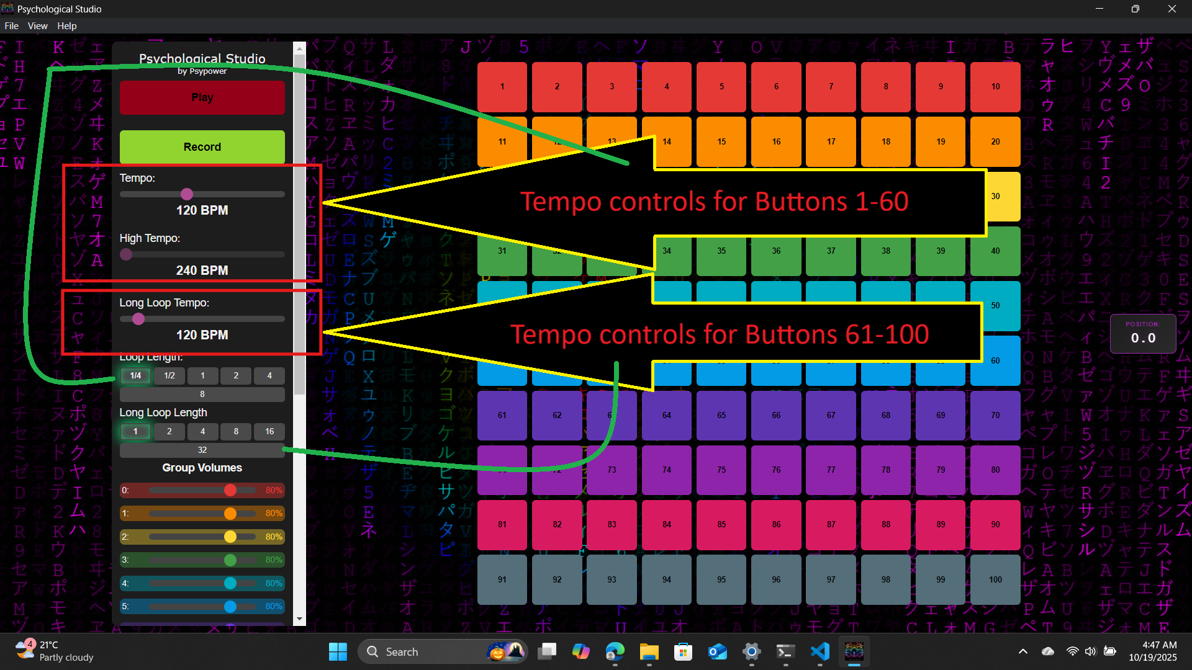Click the Tempo slider handle
This screenshot has width=1192, height=670.
tap(187, 194)
